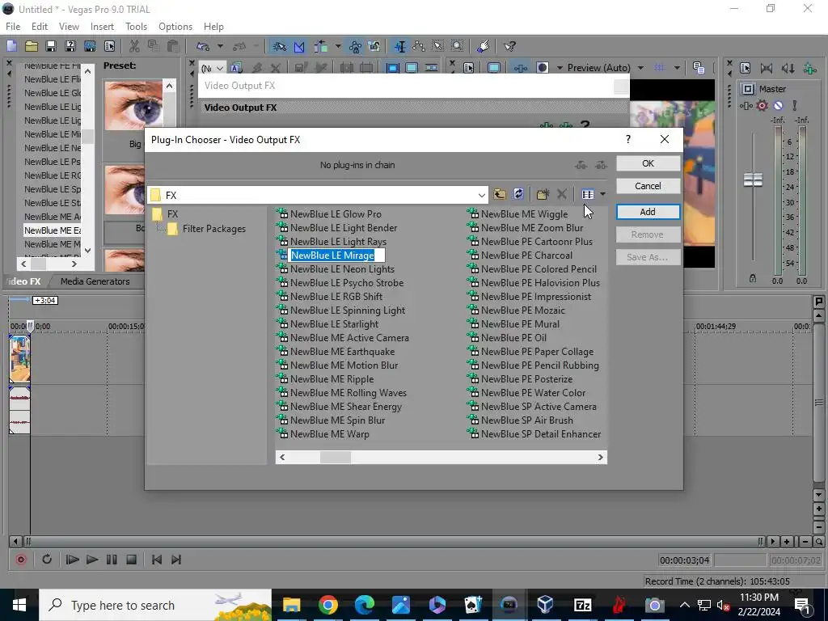
Task: Open Chrome from Windows taskbar
Action: pos(328,605)
